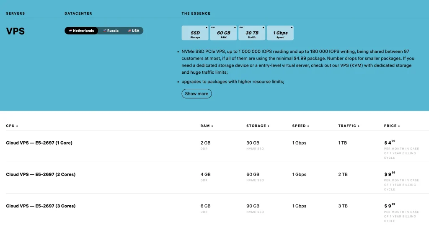Click the 30 GB storage value
This screenshot has height=225, width=429.
pyautogui.click(x=253, y=143)
